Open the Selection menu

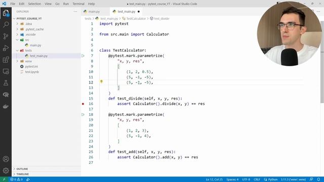(x=34, y=4)
